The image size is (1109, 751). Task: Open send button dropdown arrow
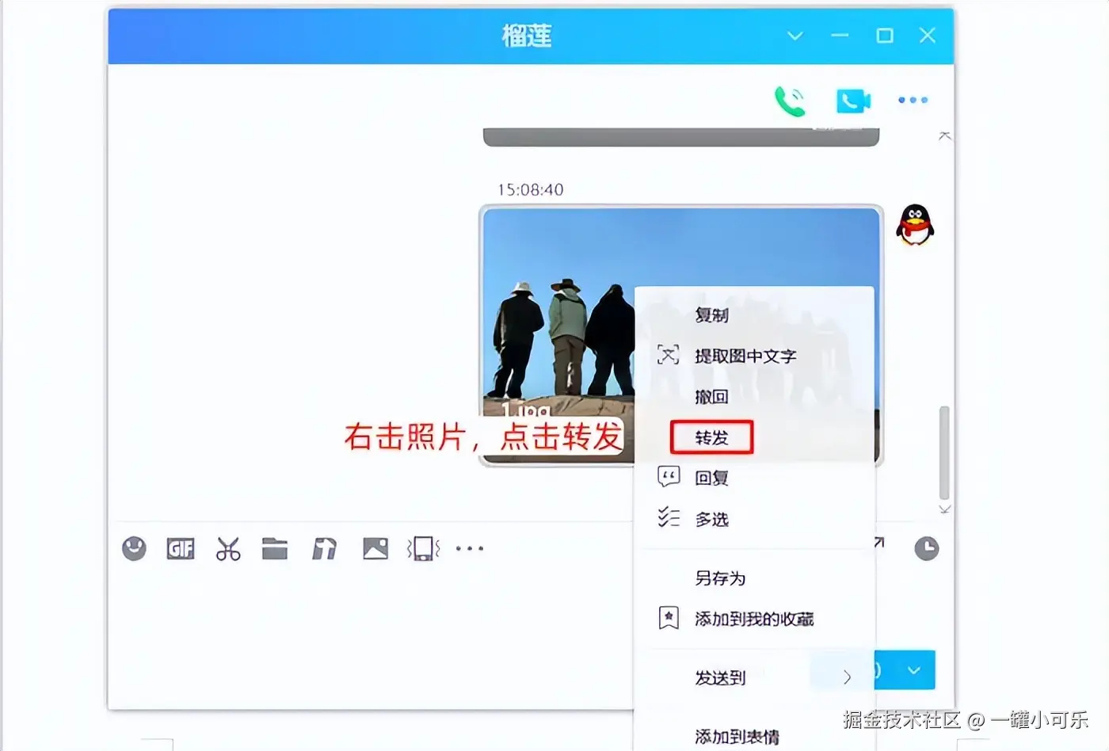coord(914,670)
